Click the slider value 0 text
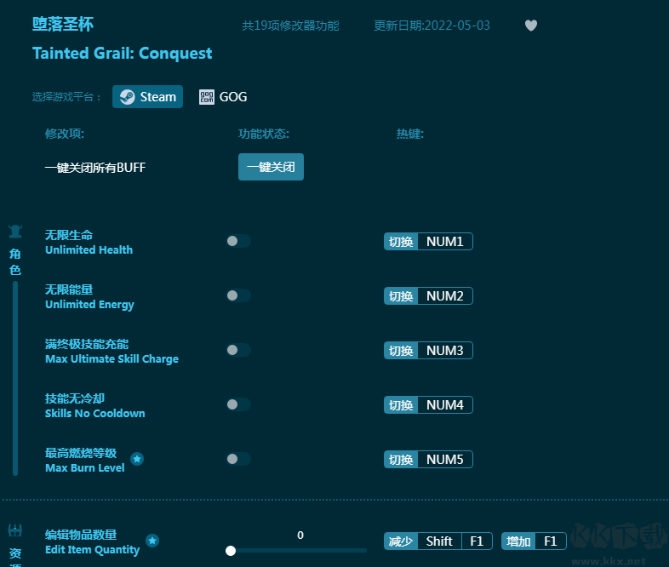669x567 pixels. pyautogui.click(x=300, y=535)
